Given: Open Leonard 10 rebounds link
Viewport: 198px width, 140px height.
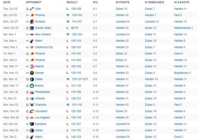Looking at the screenshot, I should 152,22.
